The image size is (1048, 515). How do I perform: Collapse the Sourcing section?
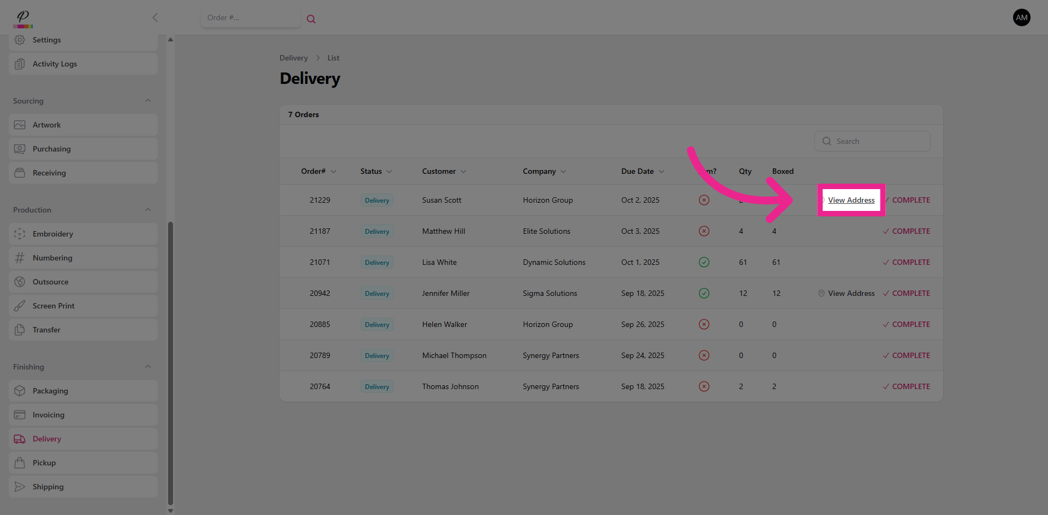pyautogui.click(x=148, y=101)
